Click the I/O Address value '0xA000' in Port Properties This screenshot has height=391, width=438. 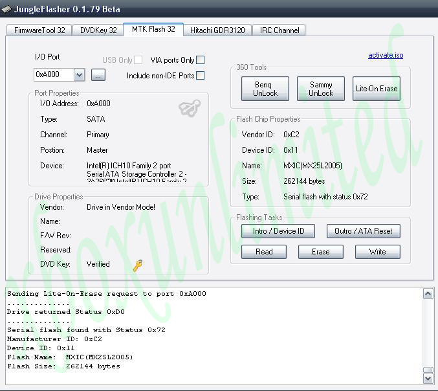pos(98,104)
